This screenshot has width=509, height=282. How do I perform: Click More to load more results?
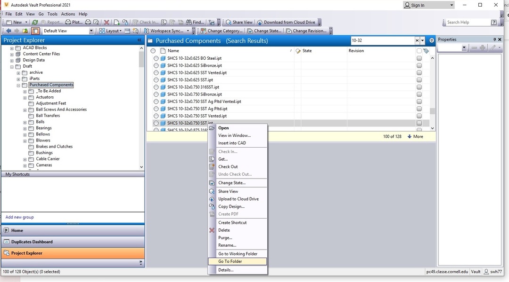[415, 137]
